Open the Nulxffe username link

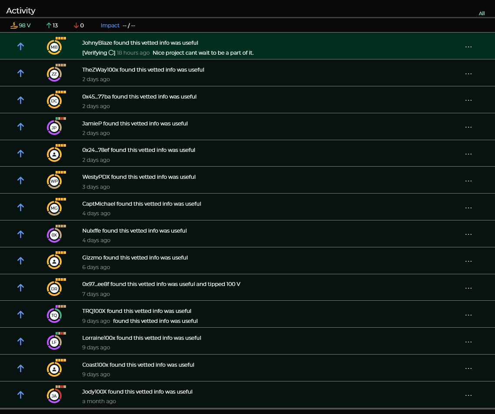(92, 231)
